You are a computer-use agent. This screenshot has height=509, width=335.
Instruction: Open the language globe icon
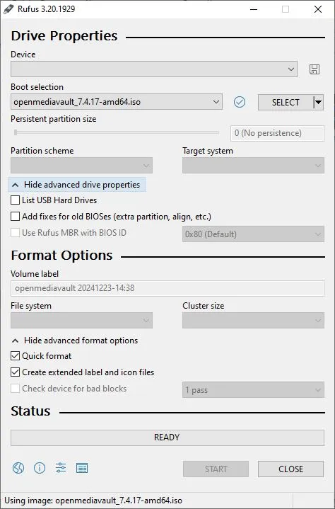[x=18, y=468]
